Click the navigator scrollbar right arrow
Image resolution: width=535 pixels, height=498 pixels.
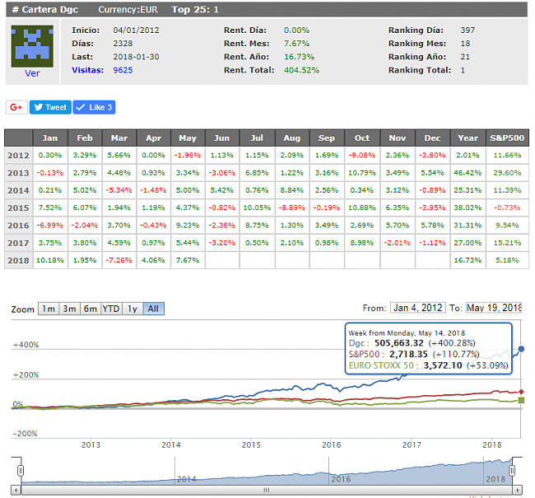coord(517,490)
